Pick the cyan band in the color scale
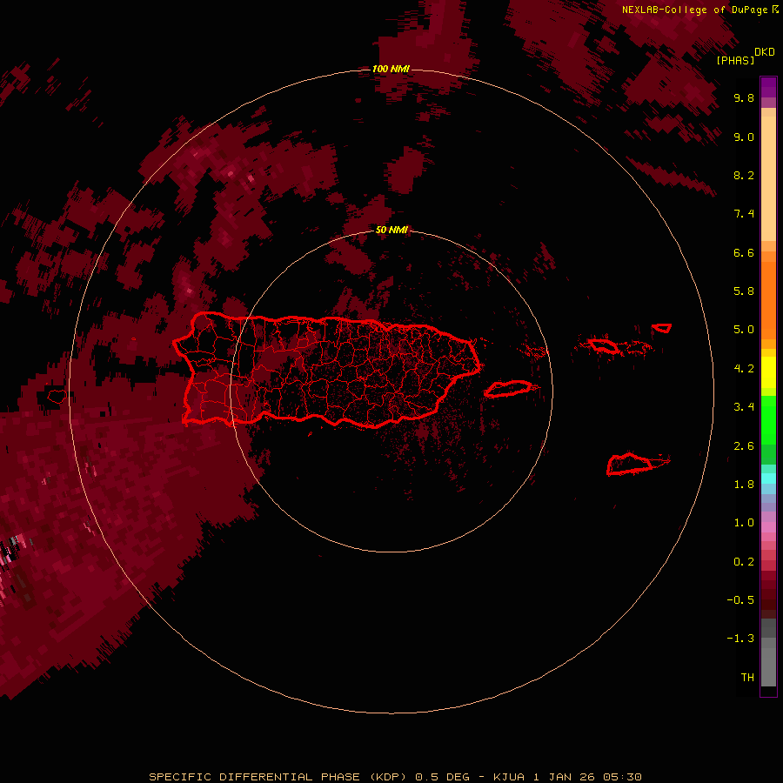The height and width of the screenshot is (783, 783). pos(768,478)
